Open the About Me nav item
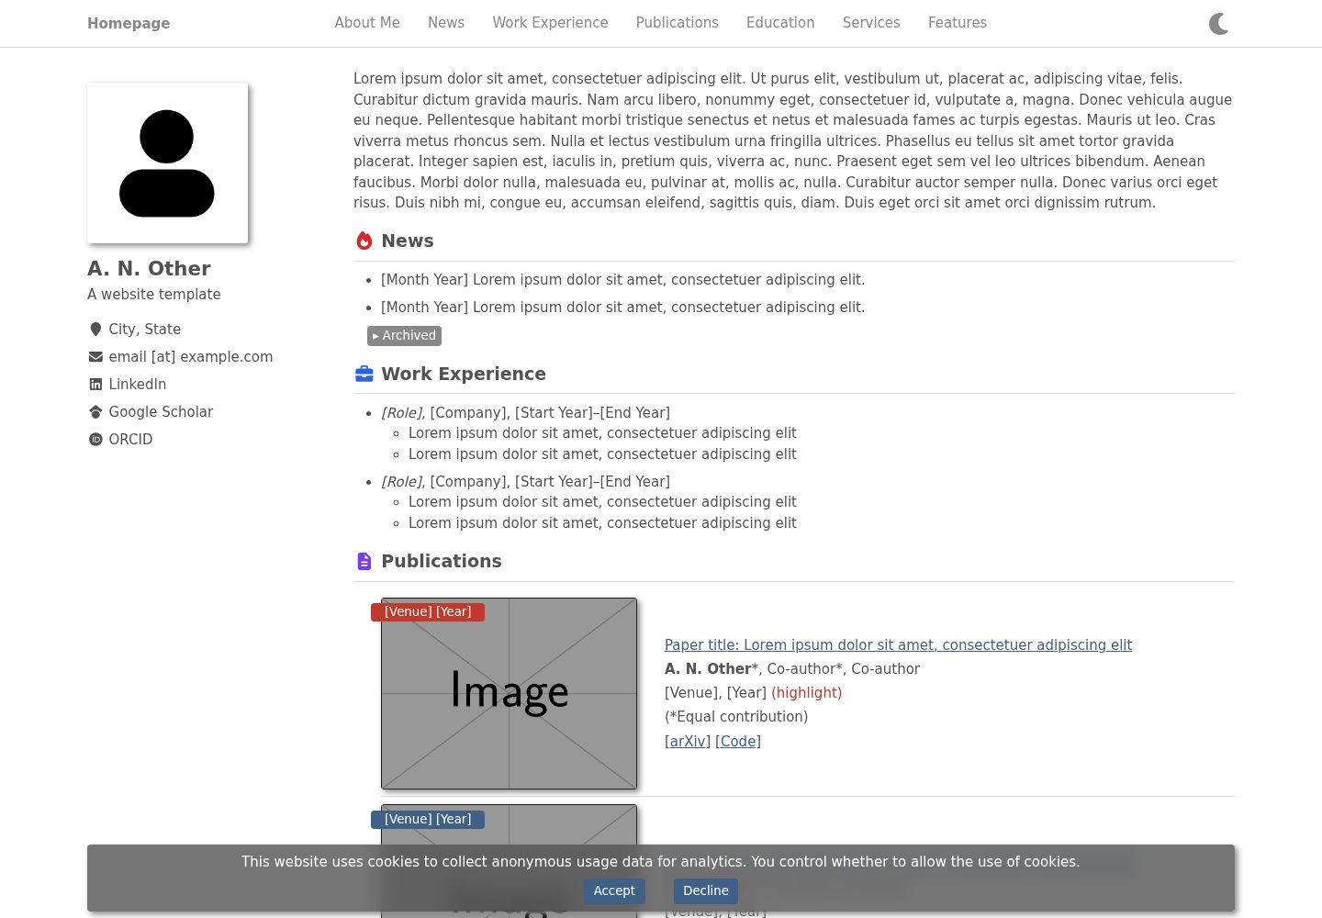Screen dimensions: 1322x918 (x=367, y=23)
